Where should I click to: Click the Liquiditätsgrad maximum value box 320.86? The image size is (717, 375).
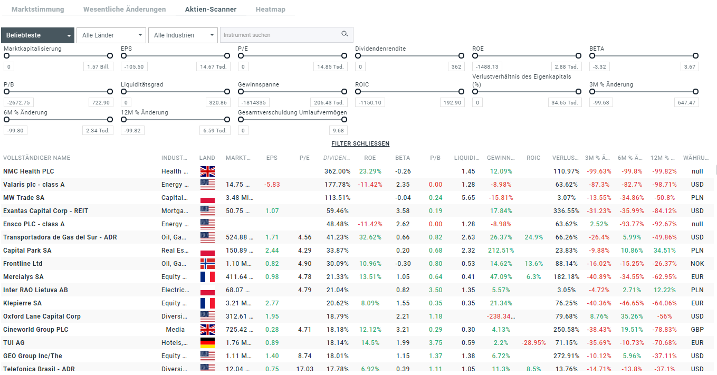coord(218,103)
